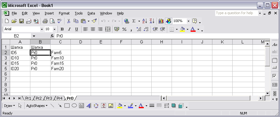Viewport: 280px width, 117px height.
Task: Open the font name dropdown
Action: tap(42, 29)
